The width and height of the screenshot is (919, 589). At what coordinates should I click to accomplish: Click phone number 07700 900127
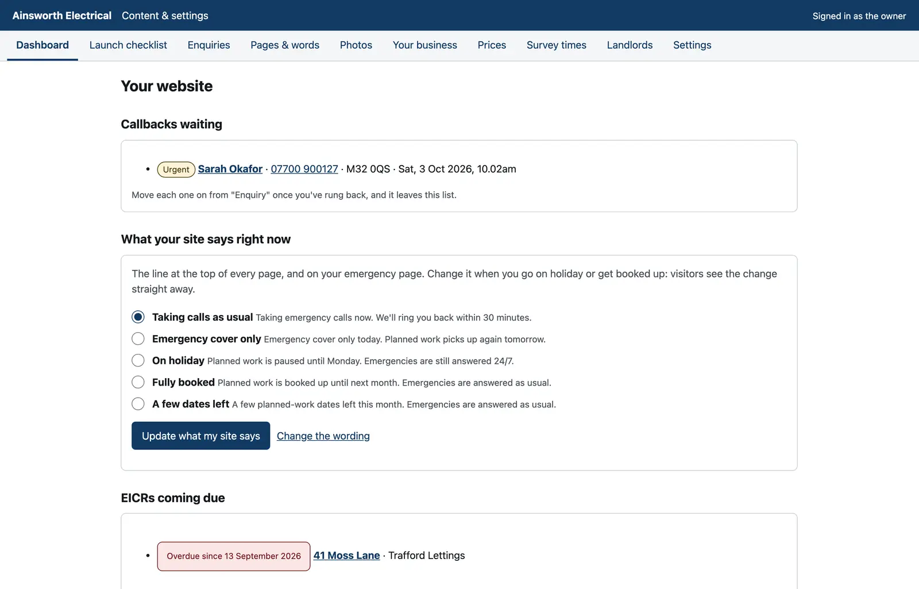click(x=304, y=169)
